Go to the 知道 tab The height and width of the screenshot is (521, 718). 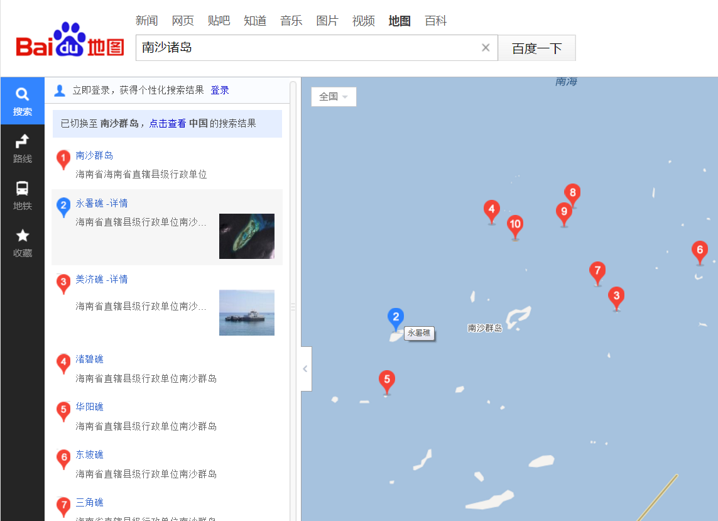click(255, 21)
